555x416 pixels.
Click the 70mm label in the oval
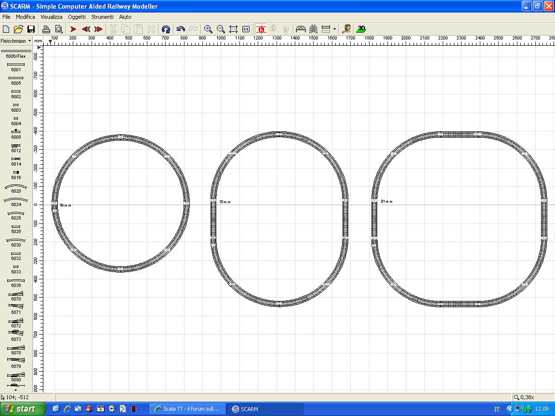225,202
